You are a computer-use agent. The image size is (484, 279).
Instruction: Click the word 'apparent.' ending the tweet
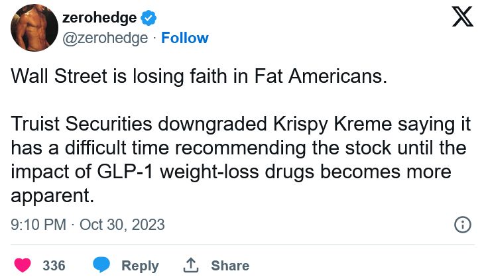(x=49, y=195)
